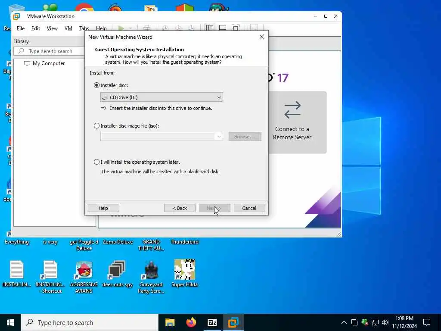441x331 pixels.
Task: Cancel the New Virtual Machine Wizard
Action: [249, 208]
